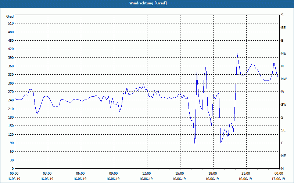Select the y-axis value '480'
Viewport: 294px width, 183px height.
pyautogui.click(x=11, y=32)
